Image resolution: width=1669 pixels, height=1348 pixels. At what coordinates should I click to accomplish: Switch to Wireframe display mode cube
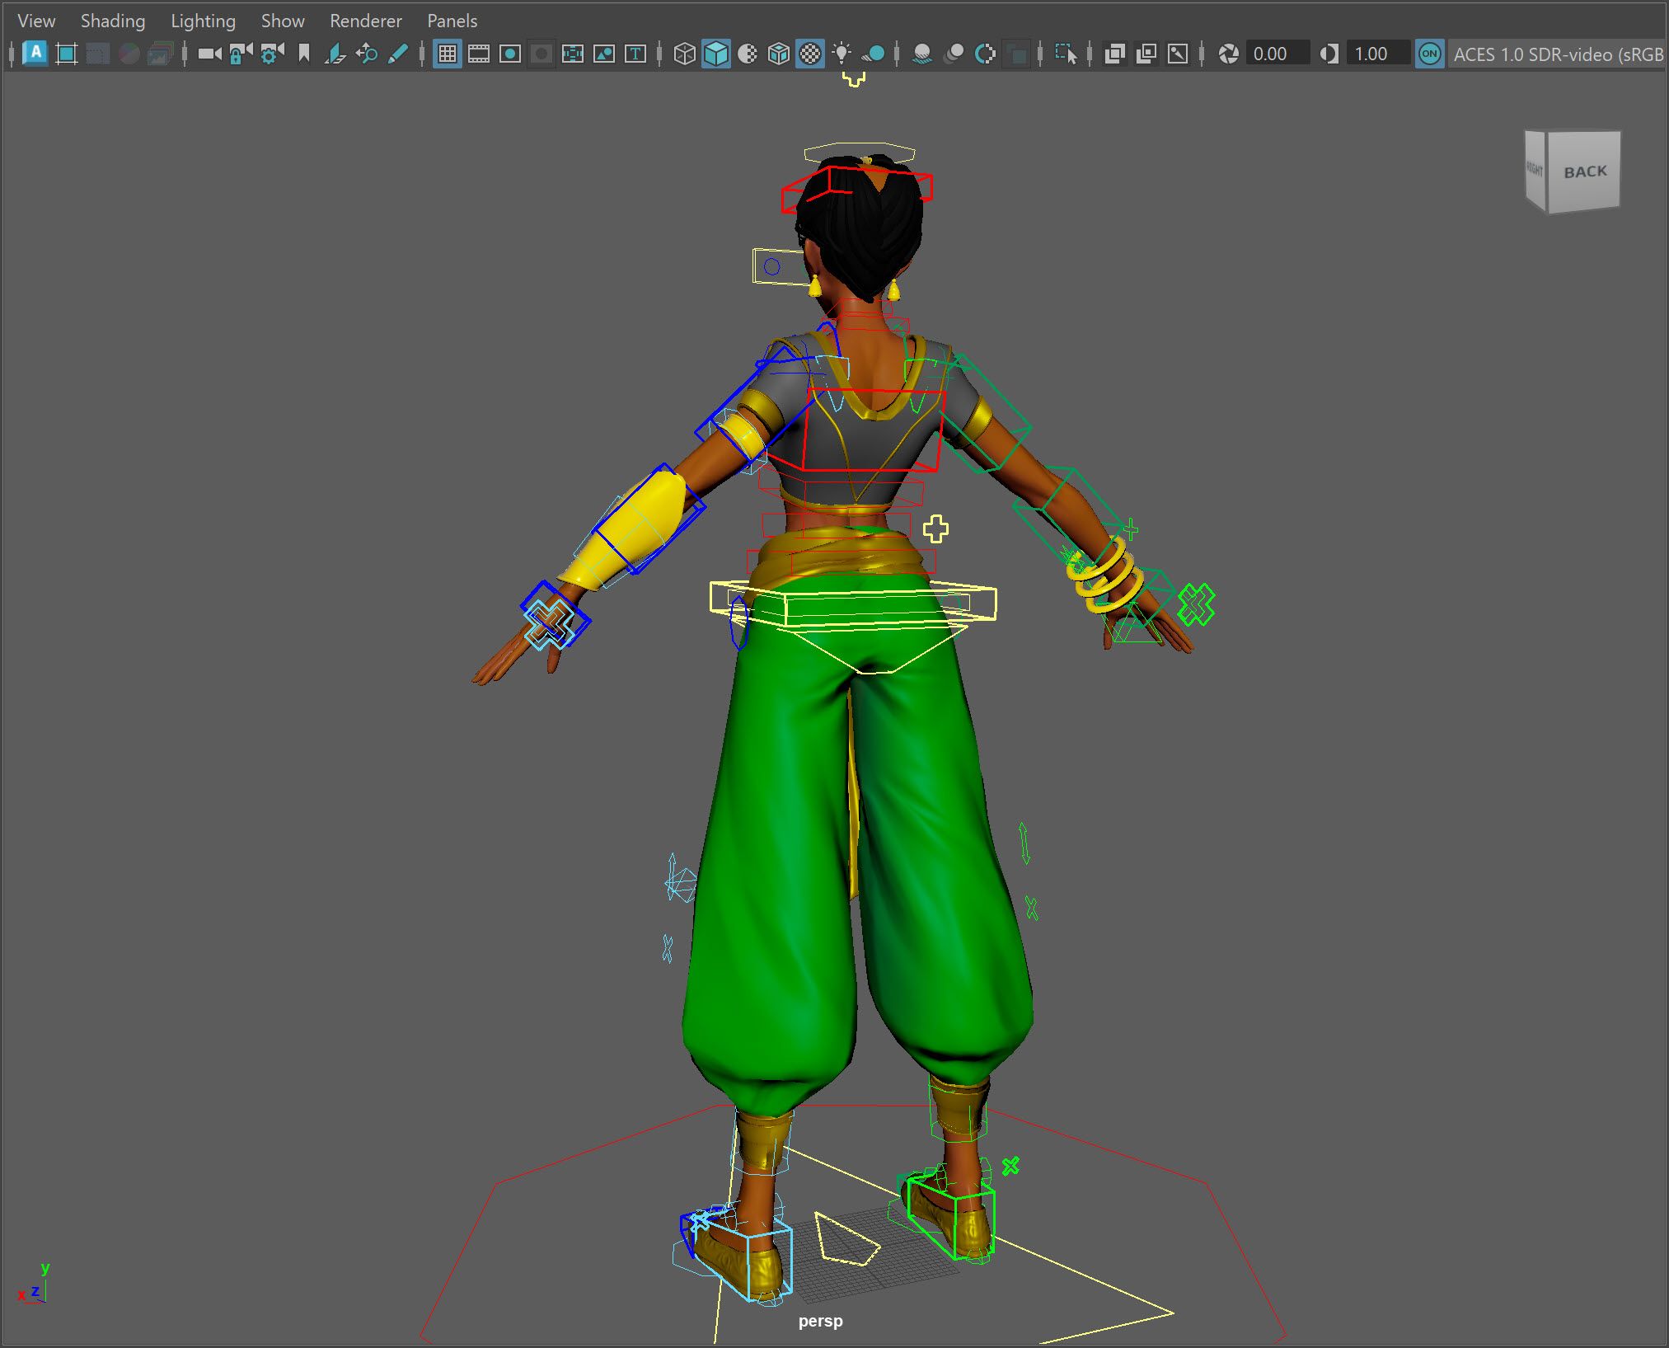pyautogui.click(x=684, y=54)
